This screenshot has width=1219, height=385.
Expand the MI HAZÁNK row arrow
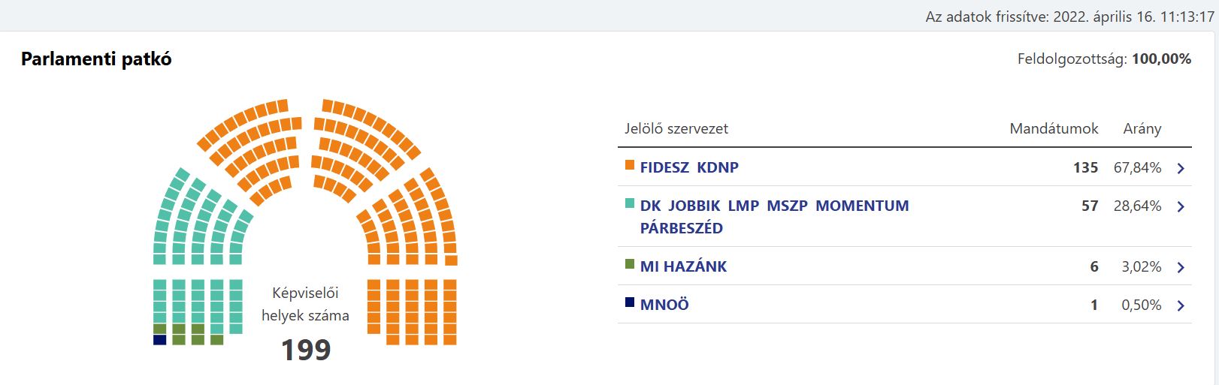coord(1181,267)
